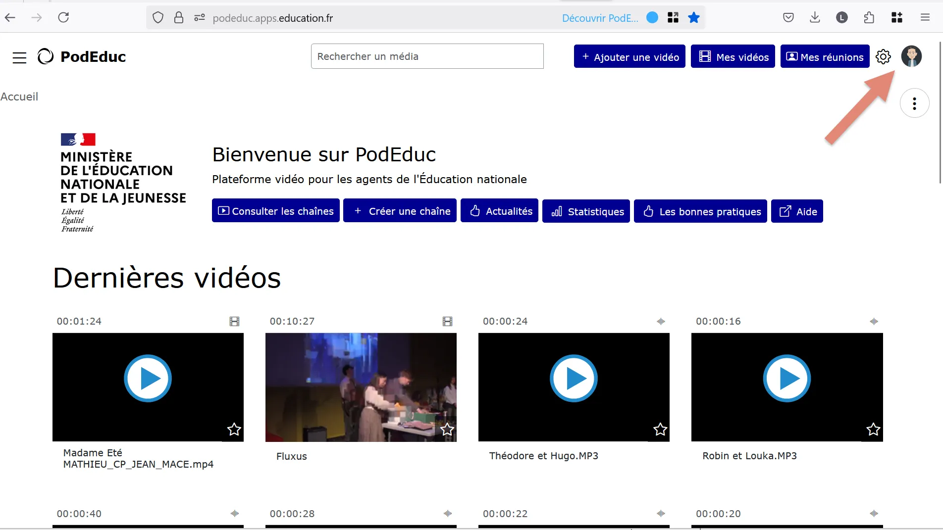Image resolution: width=943 pixels, height=530 pixels.
Task: Open the user profile avatar menu
Action: pos(911,56)
